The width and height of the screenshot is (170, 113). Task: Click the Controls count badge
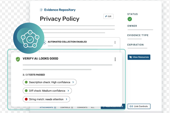pyautogui.click(x=72, y=108)
